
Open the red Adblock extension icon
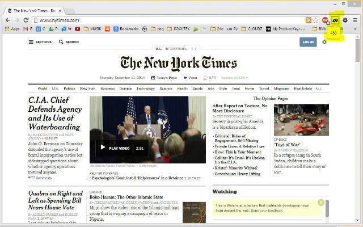tap(325, 20)
